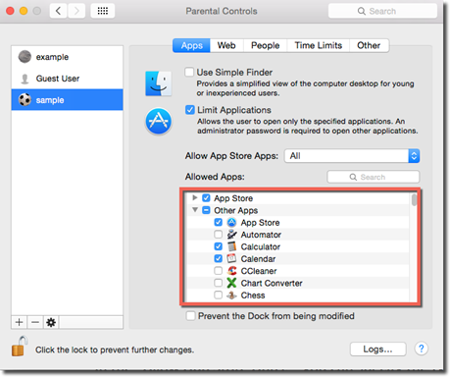Select the Apps tab
The width and height of the screenshot is (450, 377).
click(191, 45)
